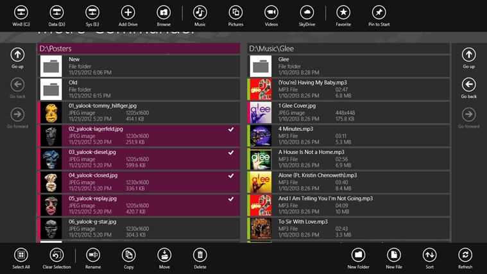Deselect checked 02_yalook-lagerfeld.jpg file
Viewport: 487px width, 274px height.
(x=230, y=130)
